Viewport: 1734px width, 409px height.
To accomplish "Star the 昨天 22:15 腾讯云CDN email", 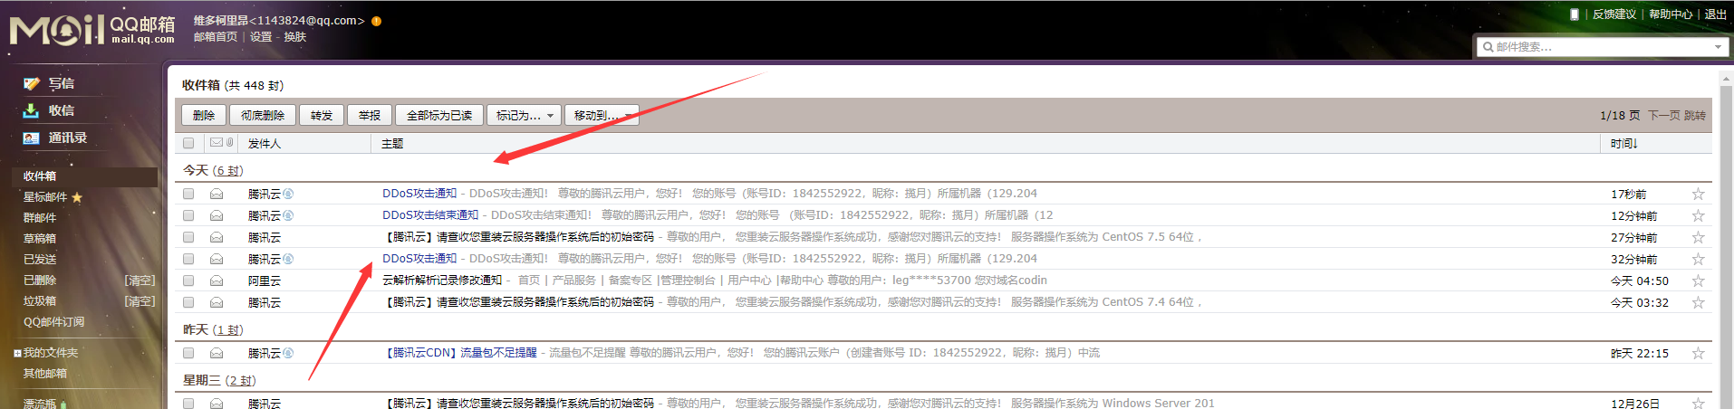I will [x=1698, y=353].
